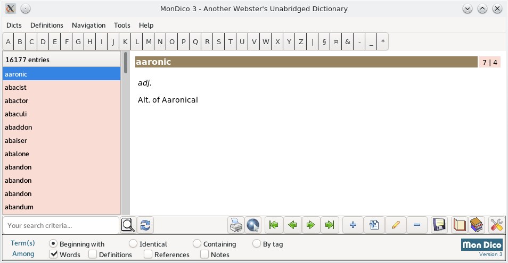Click letter Q in alphabet bar

195,41
